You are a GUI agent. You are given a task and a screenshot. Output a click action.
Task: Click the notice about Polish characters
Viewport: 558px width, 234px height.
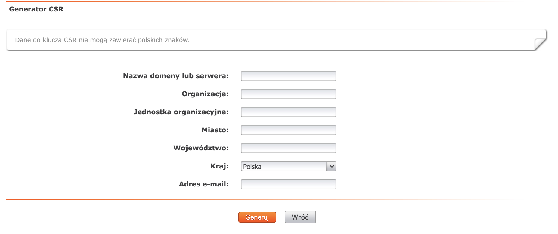point(102,40)
